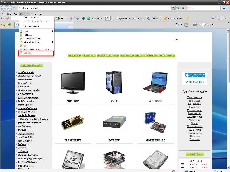Viewport: 230px width, 172px height.
Task: Click the Google toolbar globe icon
Action: 83,18
